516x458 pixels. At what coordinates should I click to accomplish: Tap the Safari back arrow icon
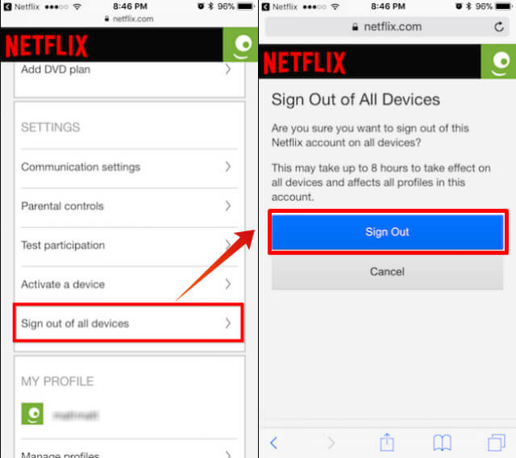274,443
